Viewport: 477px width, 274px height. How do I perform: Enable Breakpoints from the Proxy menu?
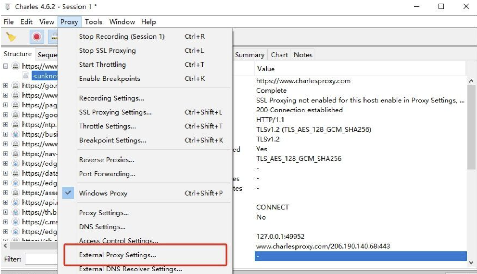pyautogui.click(x=109, y=79)
